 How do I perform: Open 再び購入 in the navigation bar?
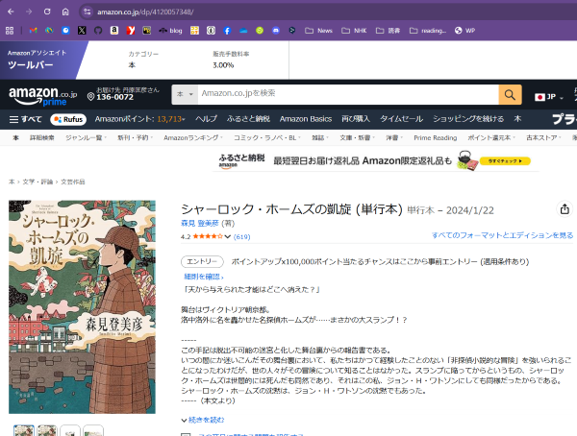[356, 119]
